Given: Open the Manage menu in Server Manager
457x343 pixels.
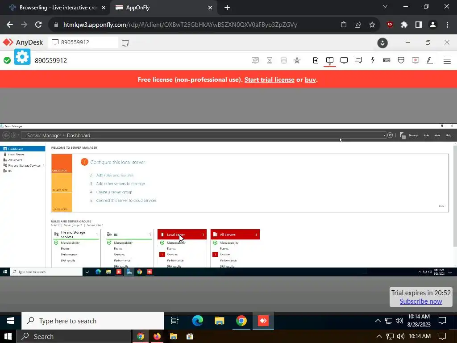Looking at the screenshot, I should coord(413,135).
